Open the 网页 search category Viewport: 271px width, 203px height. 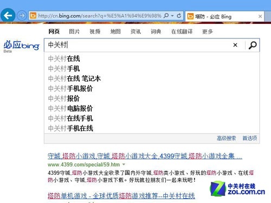tap(54, 31)
